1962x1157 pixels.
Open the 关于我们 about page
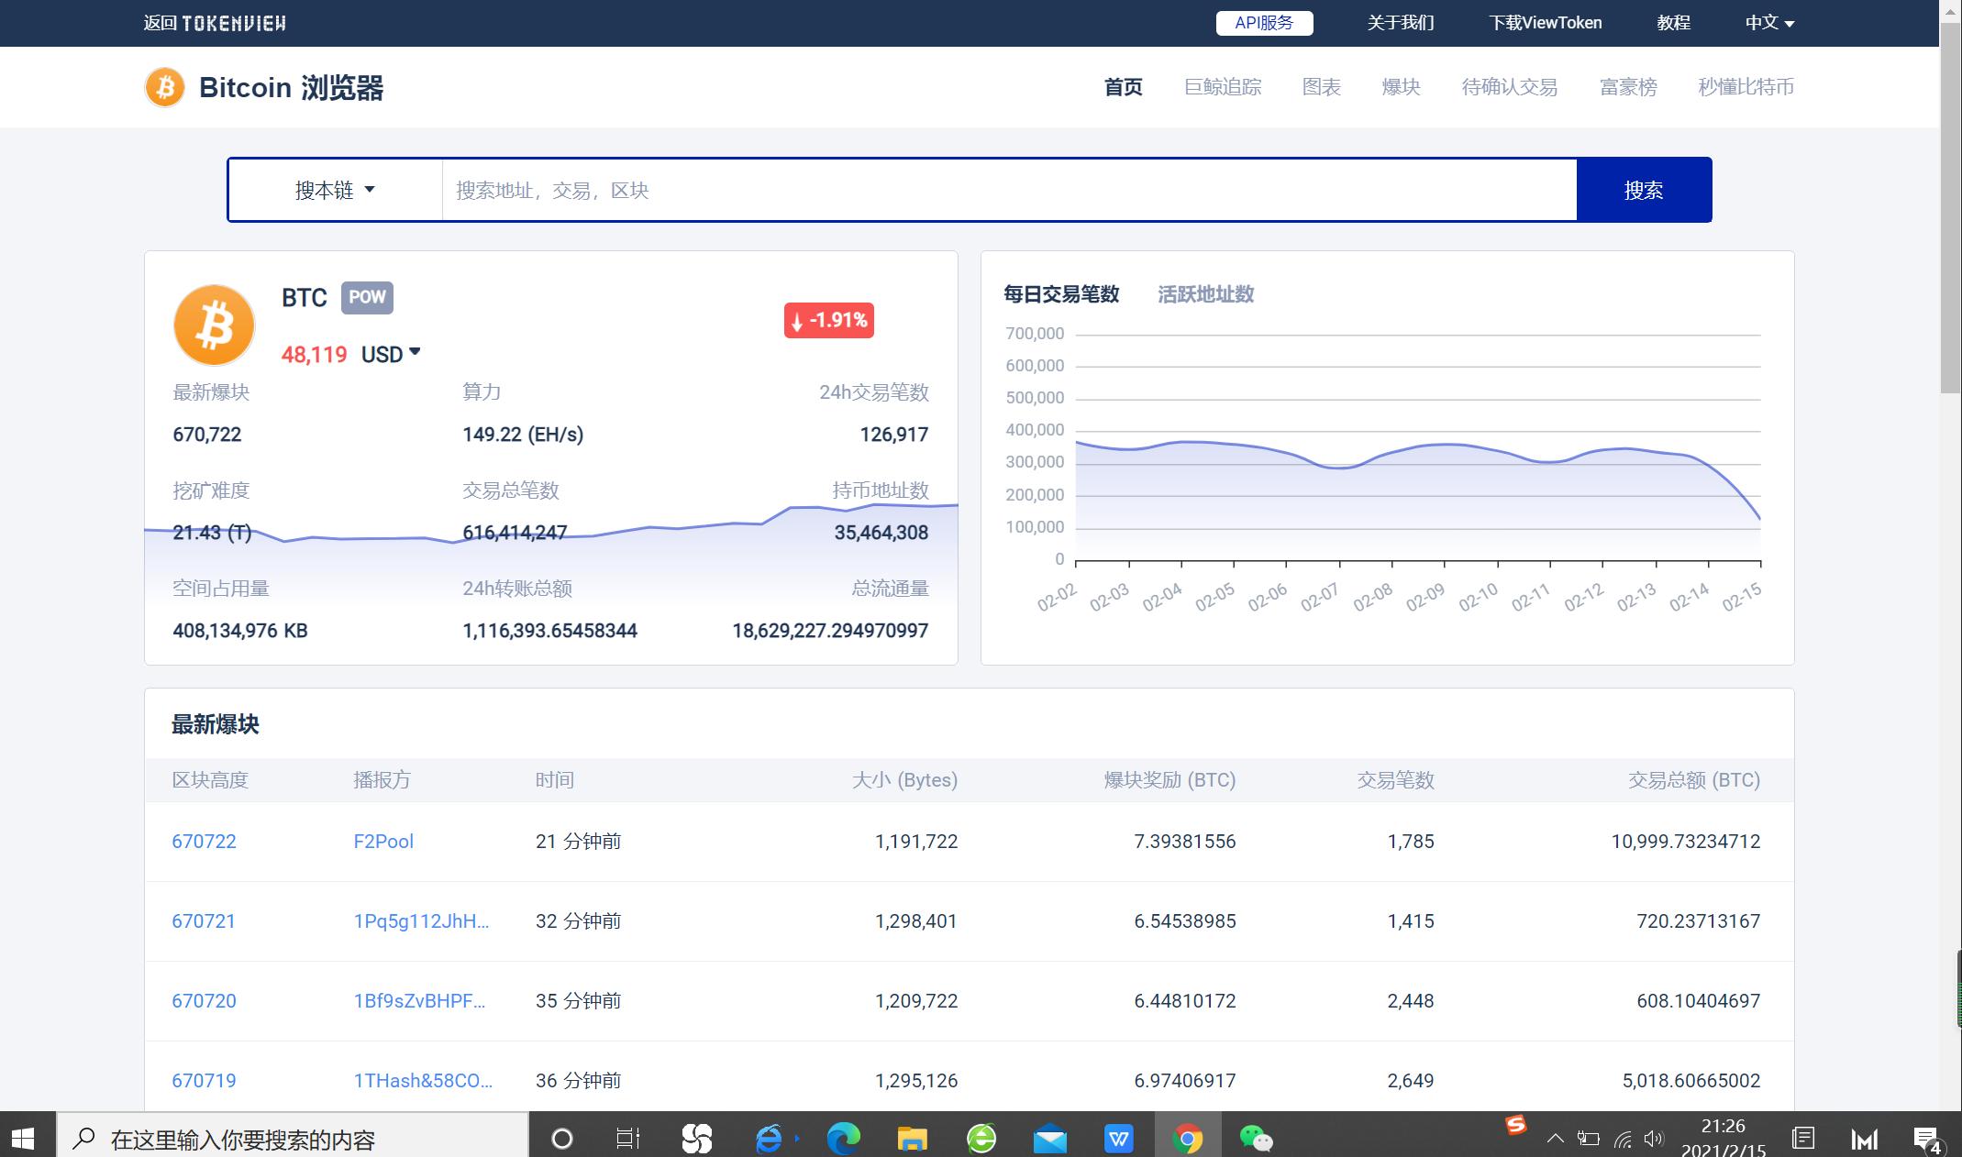[x=1400, y=23]
